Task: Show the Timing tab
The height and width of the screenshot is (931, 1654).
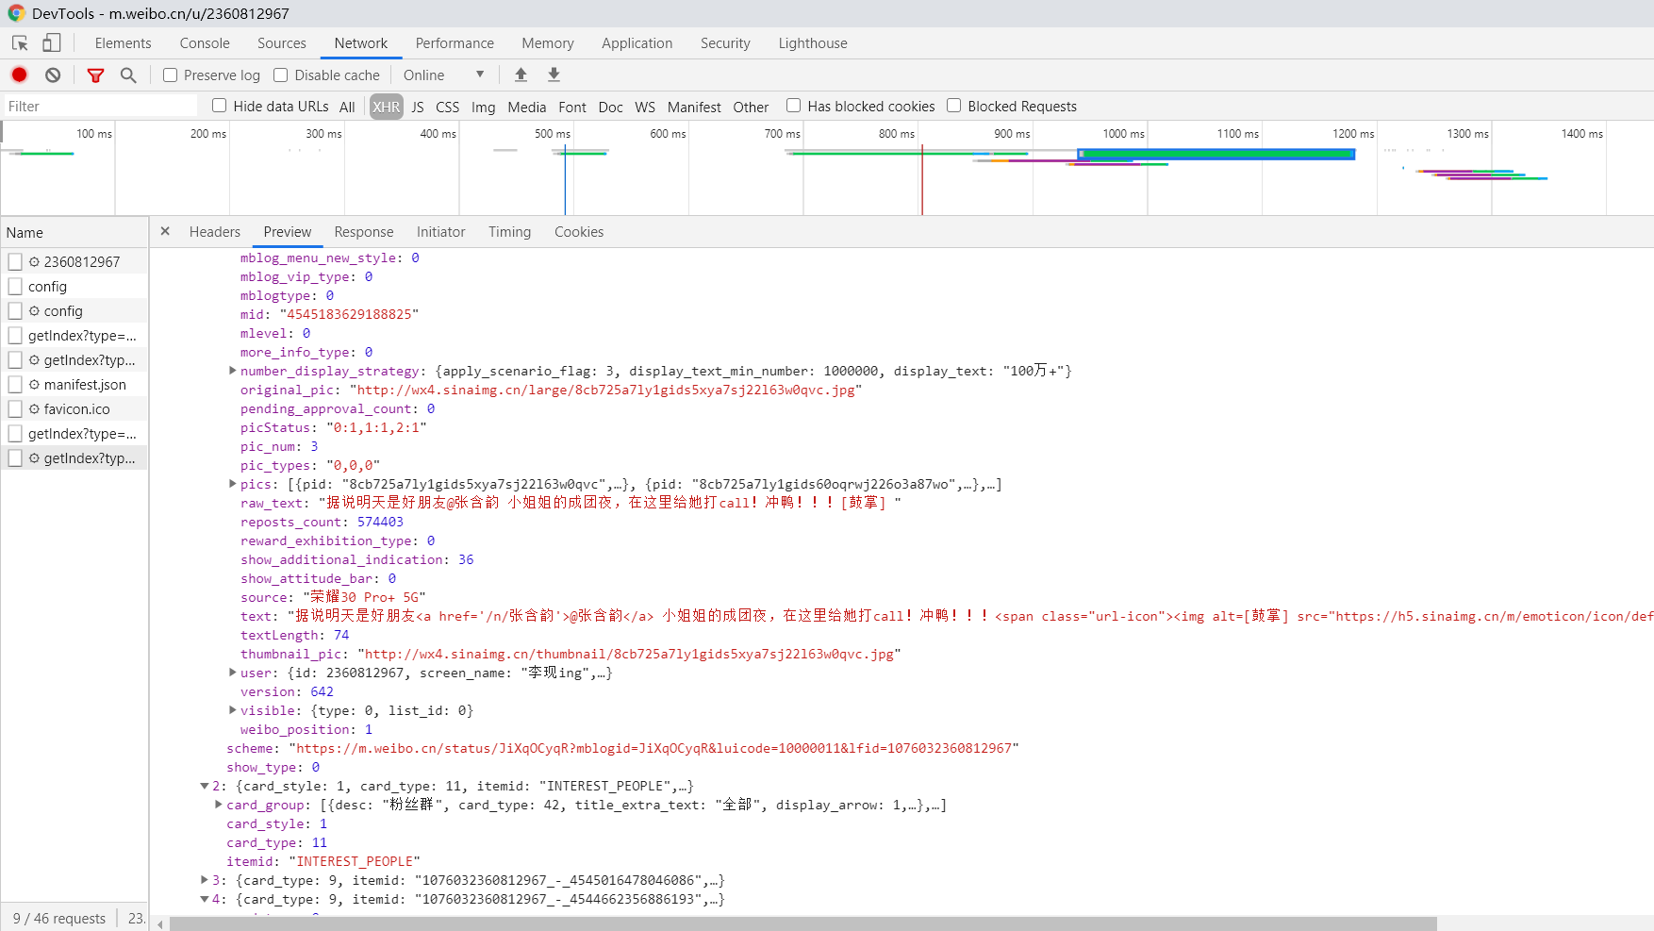Action: (x=509, y=232)
